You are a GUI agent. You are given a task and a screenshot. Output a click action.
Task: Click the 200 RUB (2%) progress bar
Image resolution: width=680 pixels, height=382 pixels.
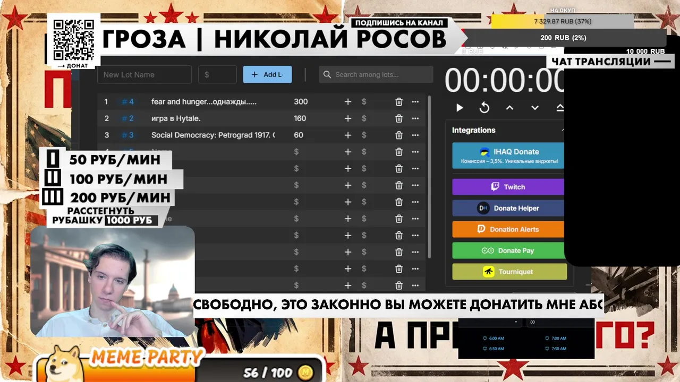pyautogui.click(x=563, y=38)
